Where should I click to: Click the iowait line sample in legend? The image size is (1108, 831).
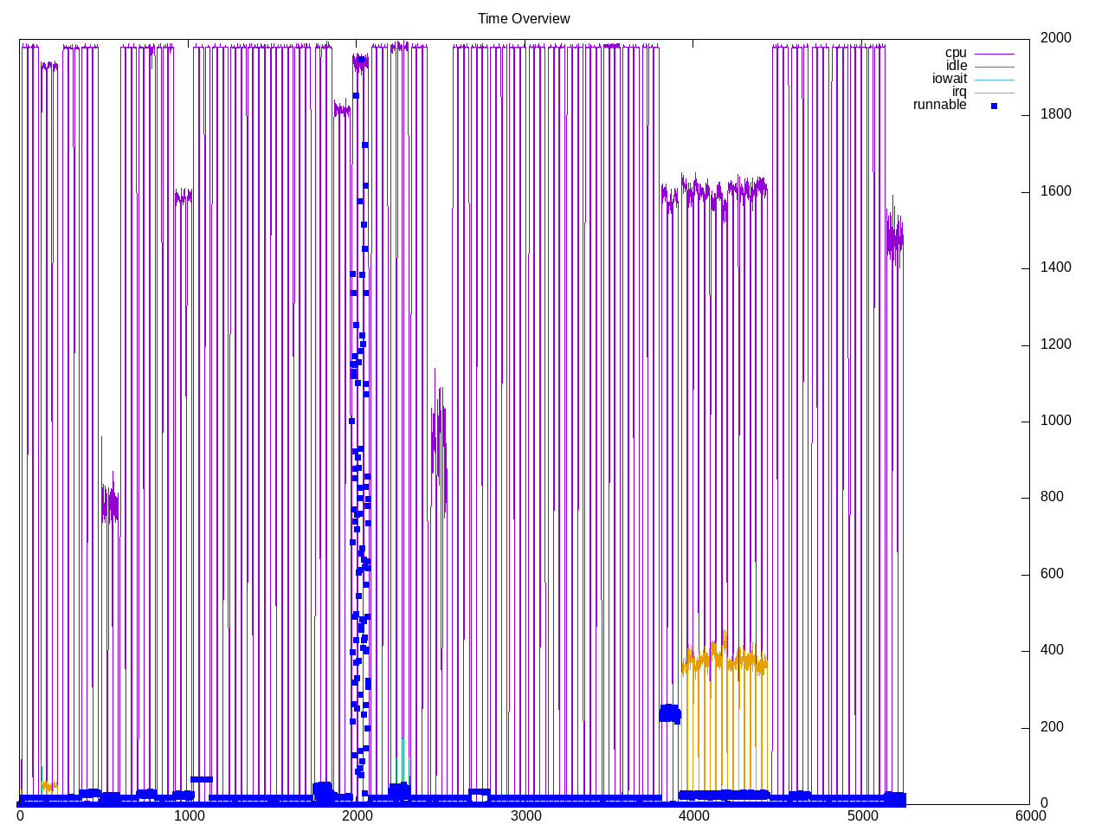point(994,80)
